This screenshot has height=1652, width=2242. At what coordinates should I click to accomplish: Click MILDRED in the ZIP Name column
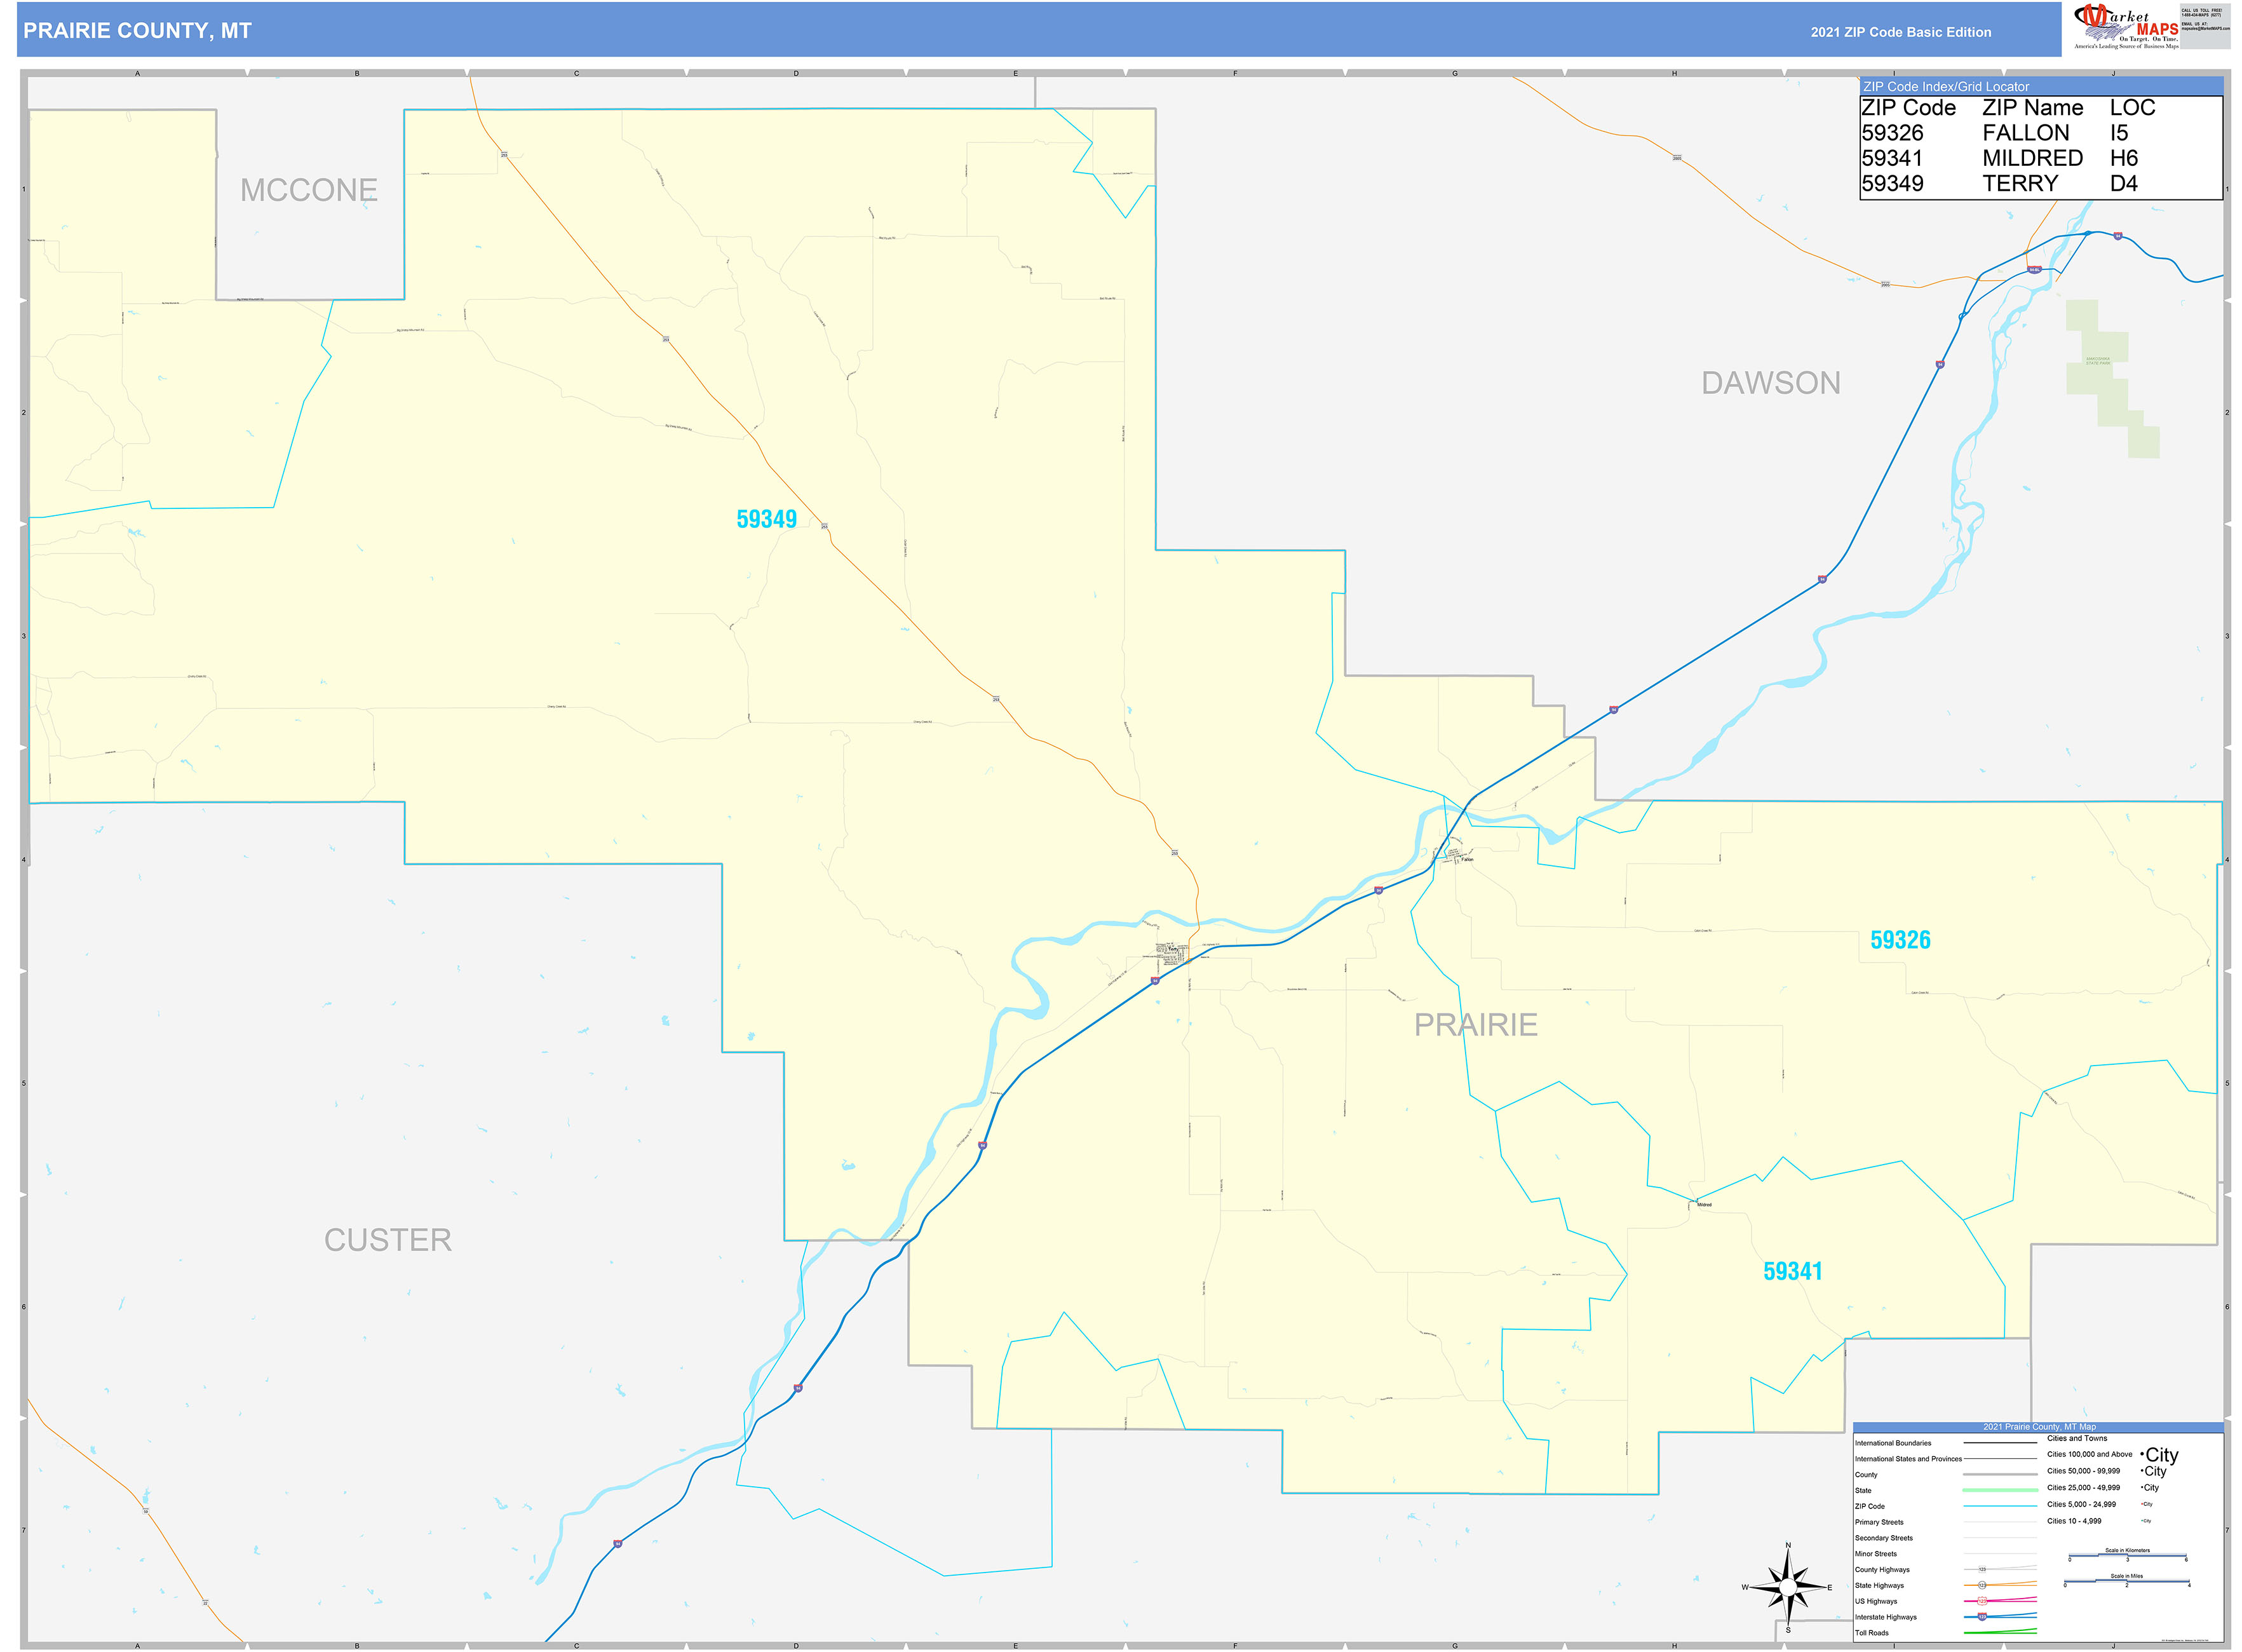coord(2033,158)
